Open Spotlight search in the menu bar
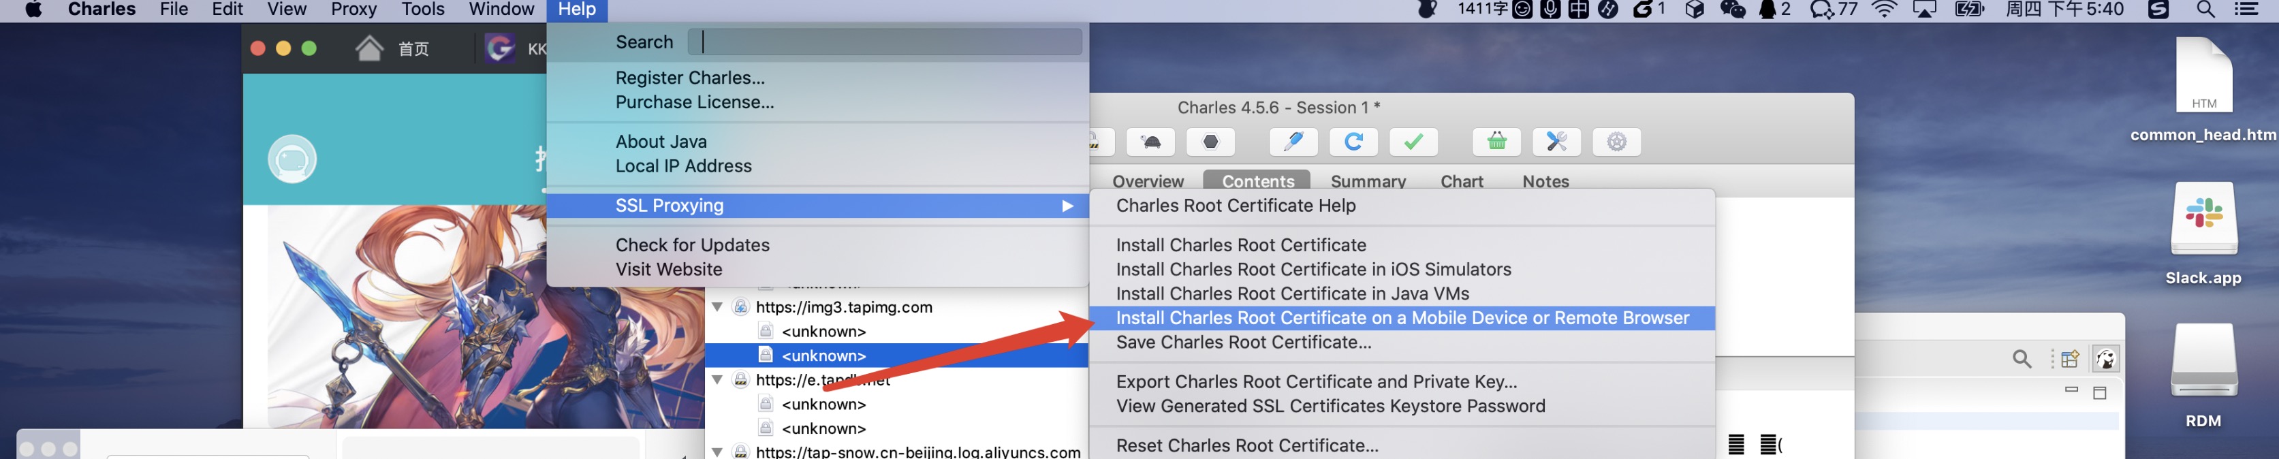This screenshot has height=459, width=2279. (x=2205, y=10)
